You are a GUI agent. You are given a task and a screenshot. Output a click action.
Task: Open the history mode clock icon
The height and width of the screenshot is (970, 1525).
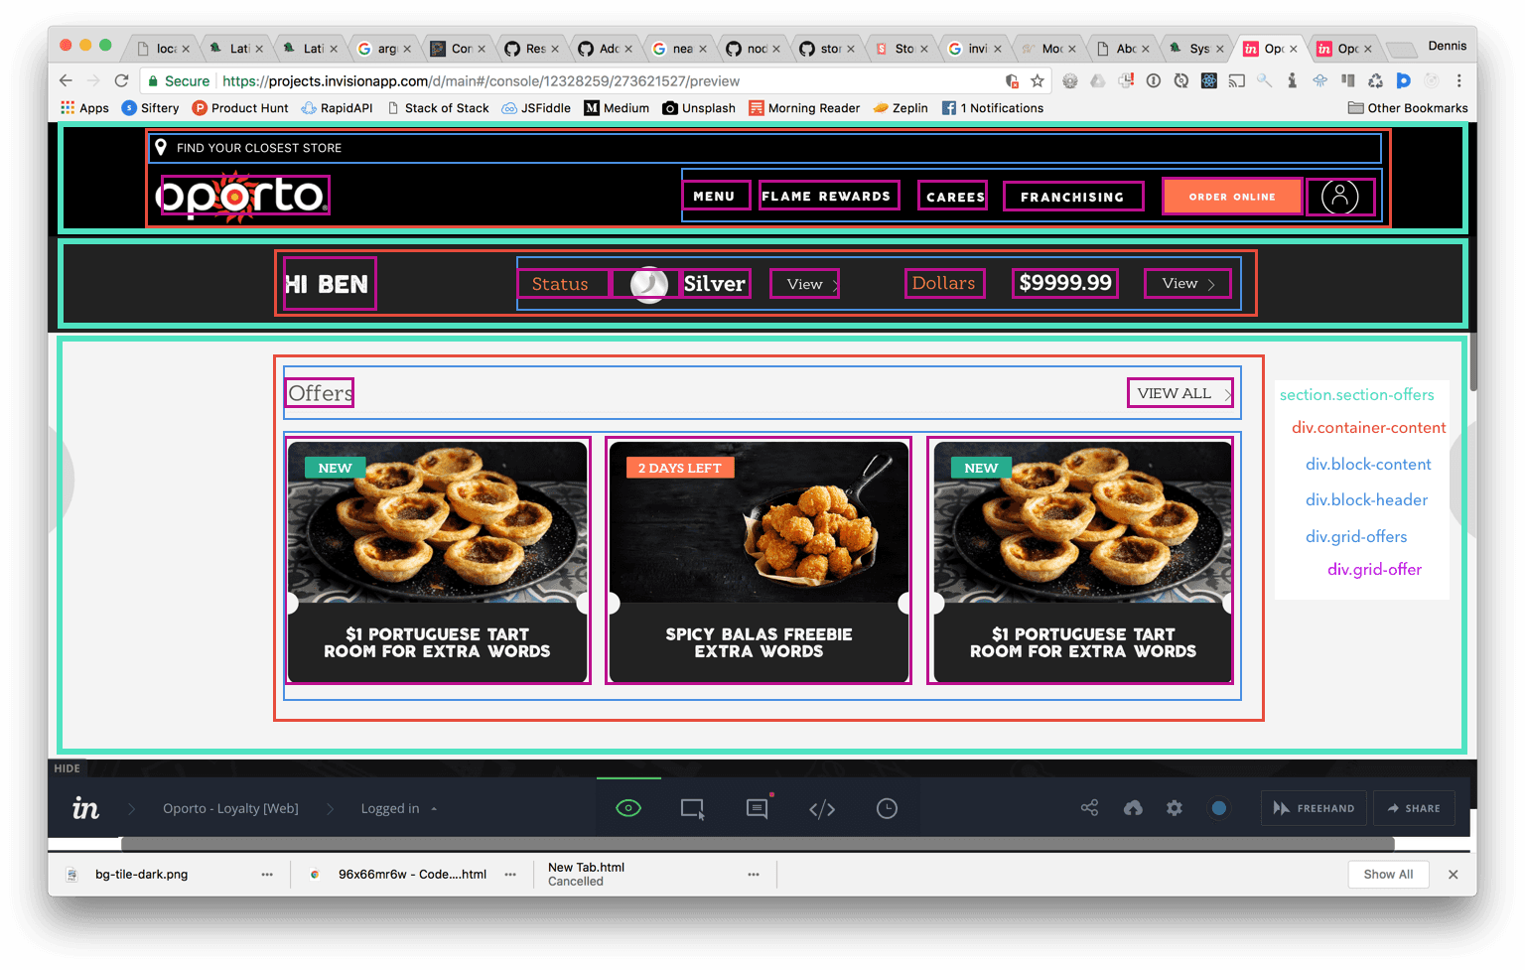coord(887,808)
